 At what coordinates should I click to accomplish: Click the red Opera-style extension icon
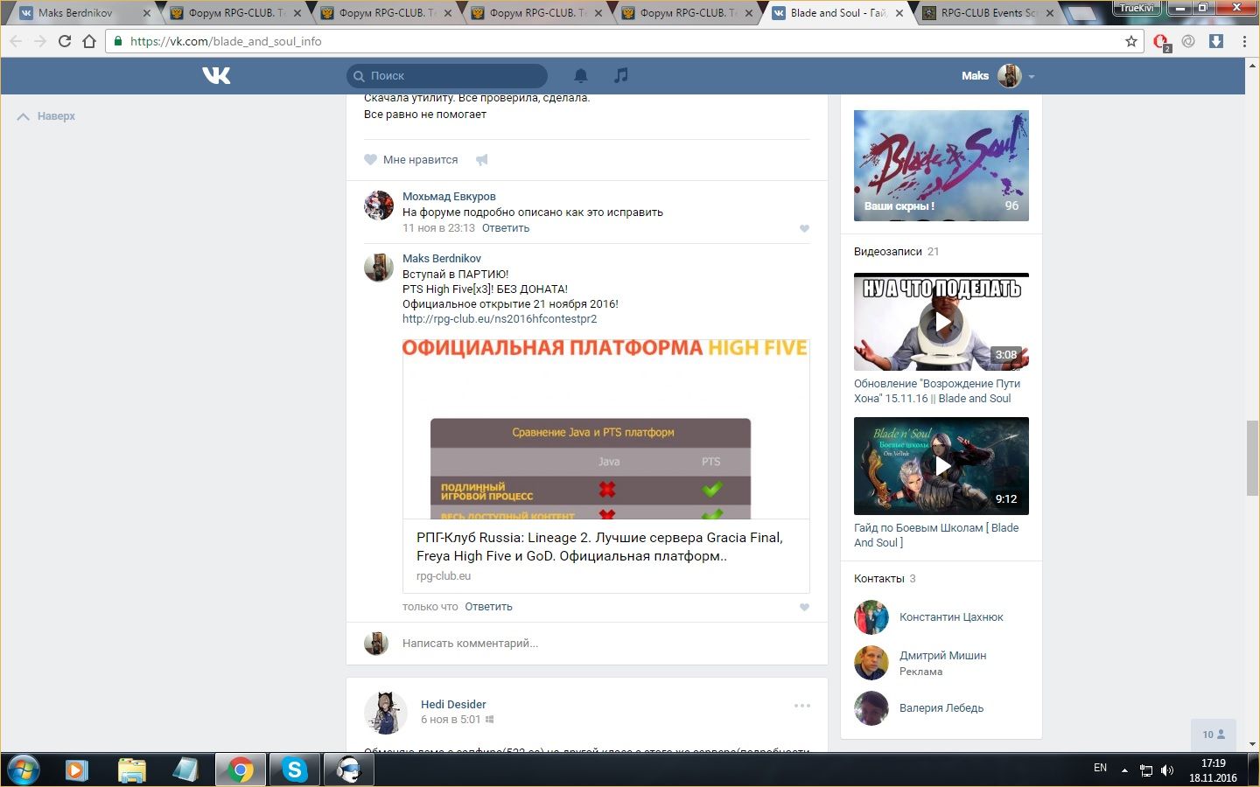tap(1161, 42)
